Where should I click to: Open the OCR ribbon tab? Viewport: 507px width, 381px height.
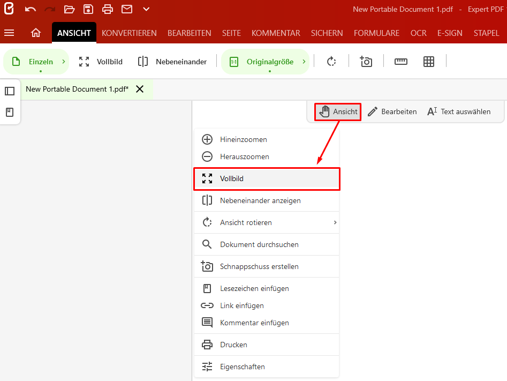pyautogui.click(x=419, y=33)
